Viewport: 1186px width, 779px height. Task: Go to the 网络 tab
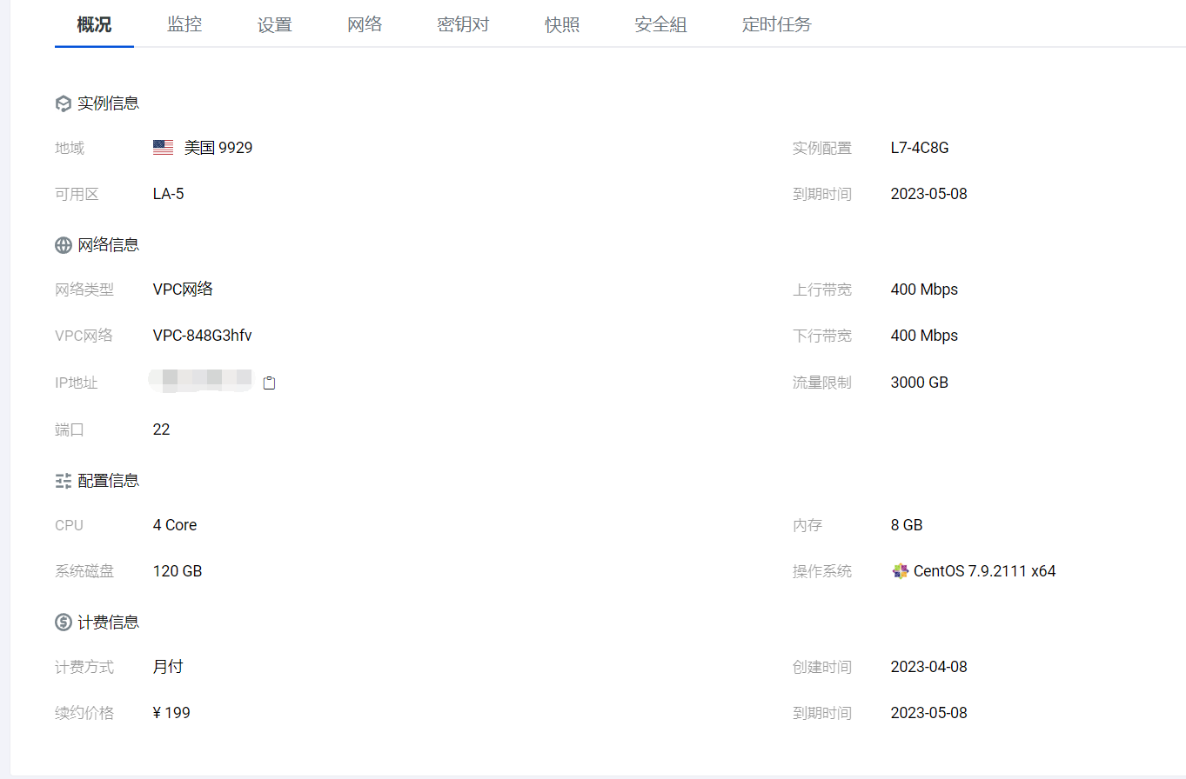tap(365, 24)
